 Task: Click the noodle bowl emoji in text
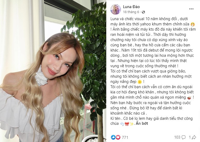(x=190, y=98)
